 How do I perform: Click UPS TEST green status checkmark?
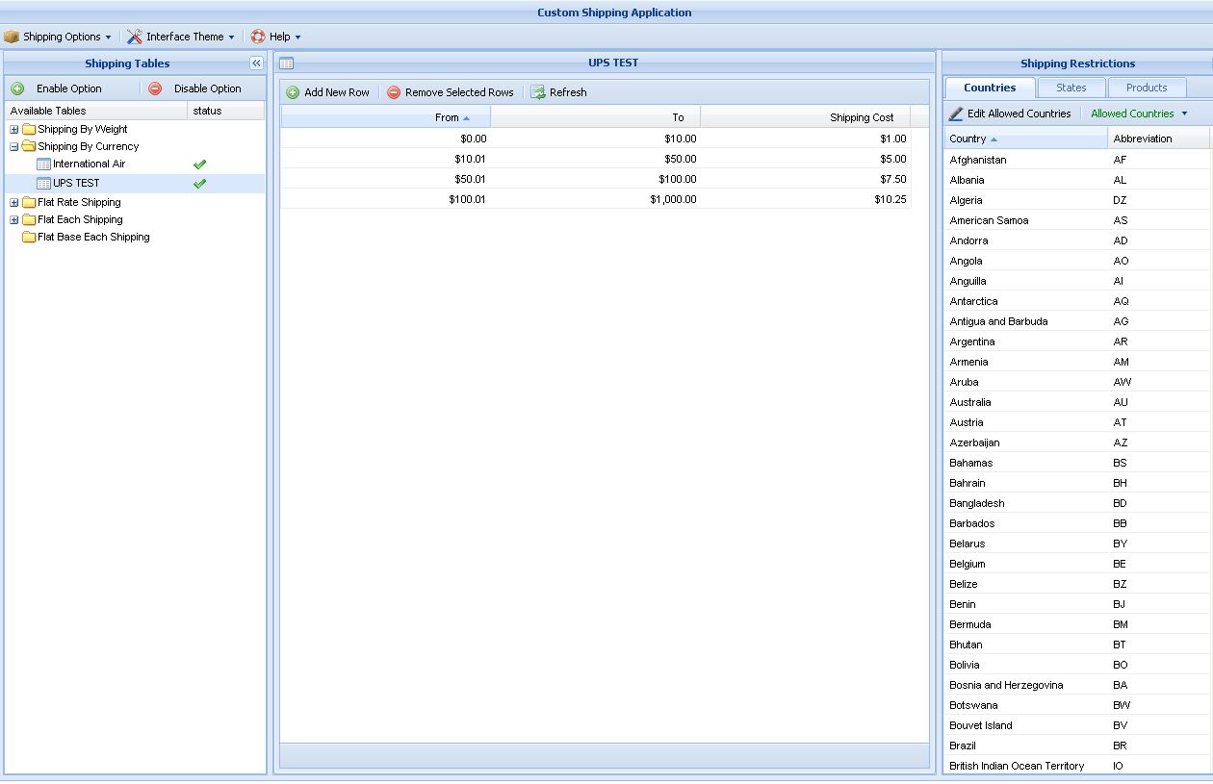point(200,184)
